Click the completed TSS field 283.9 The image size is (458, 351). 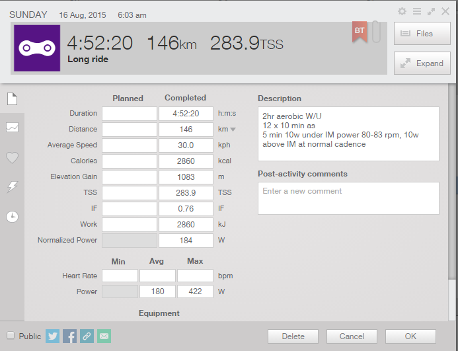click(186, 193)
